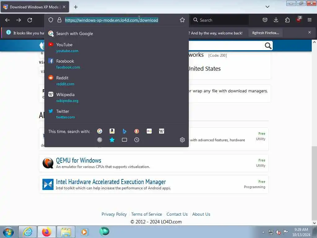Go back to the previous page
The width and height of the screenshot is (317, 238).
coord(7,20)
